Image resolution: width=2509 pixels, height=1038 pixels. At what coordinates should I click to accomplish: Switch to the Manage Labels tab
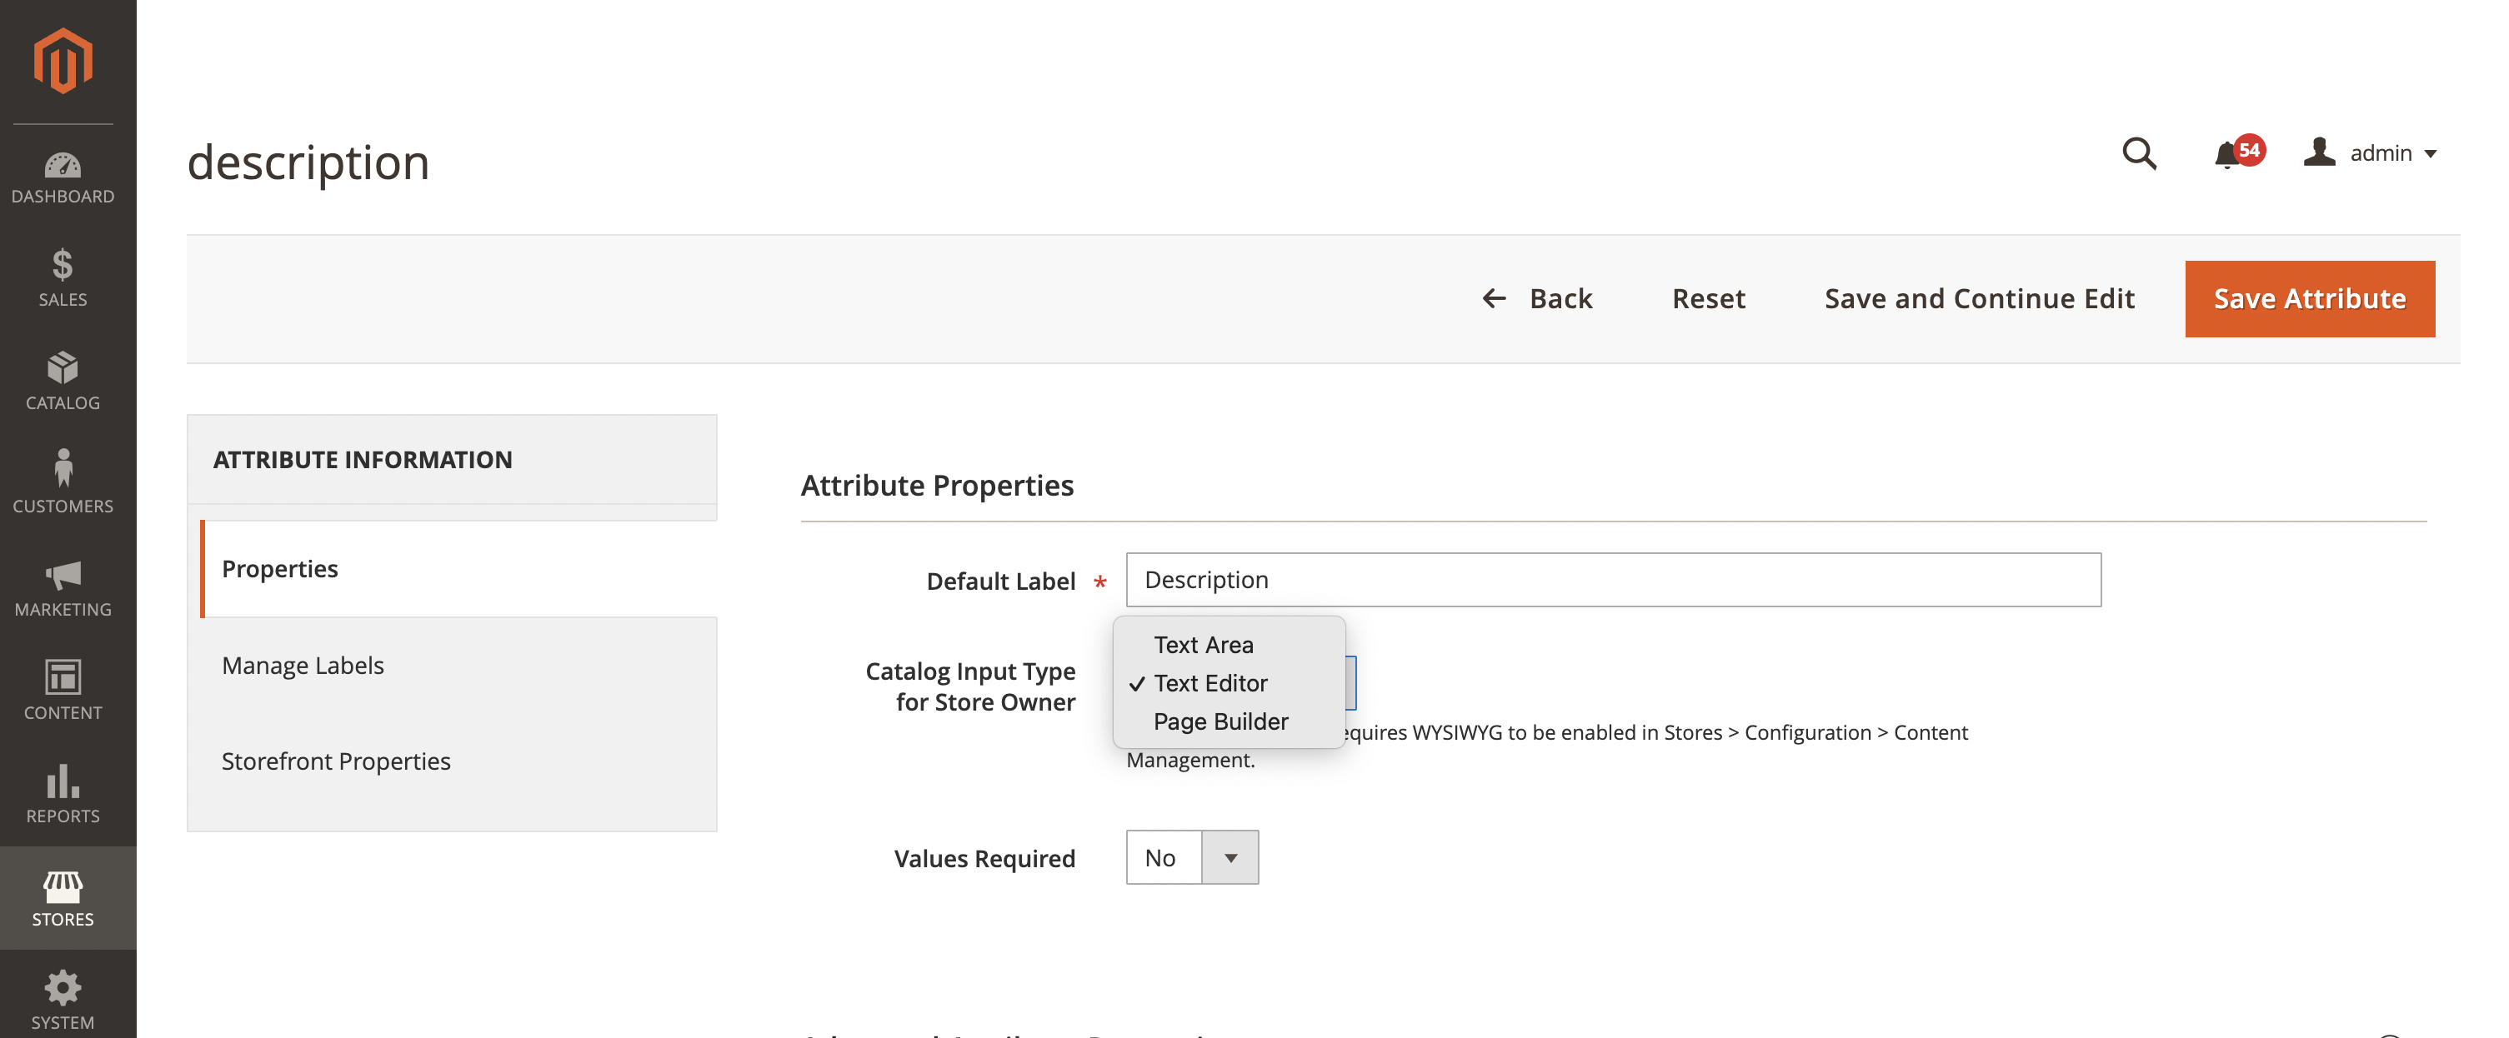[303, 665]
